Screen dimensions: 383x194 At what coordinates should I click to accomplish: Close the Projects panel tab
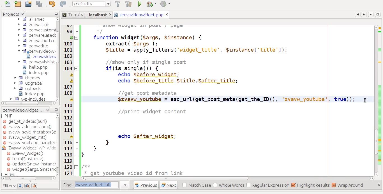tap(22, 14)
